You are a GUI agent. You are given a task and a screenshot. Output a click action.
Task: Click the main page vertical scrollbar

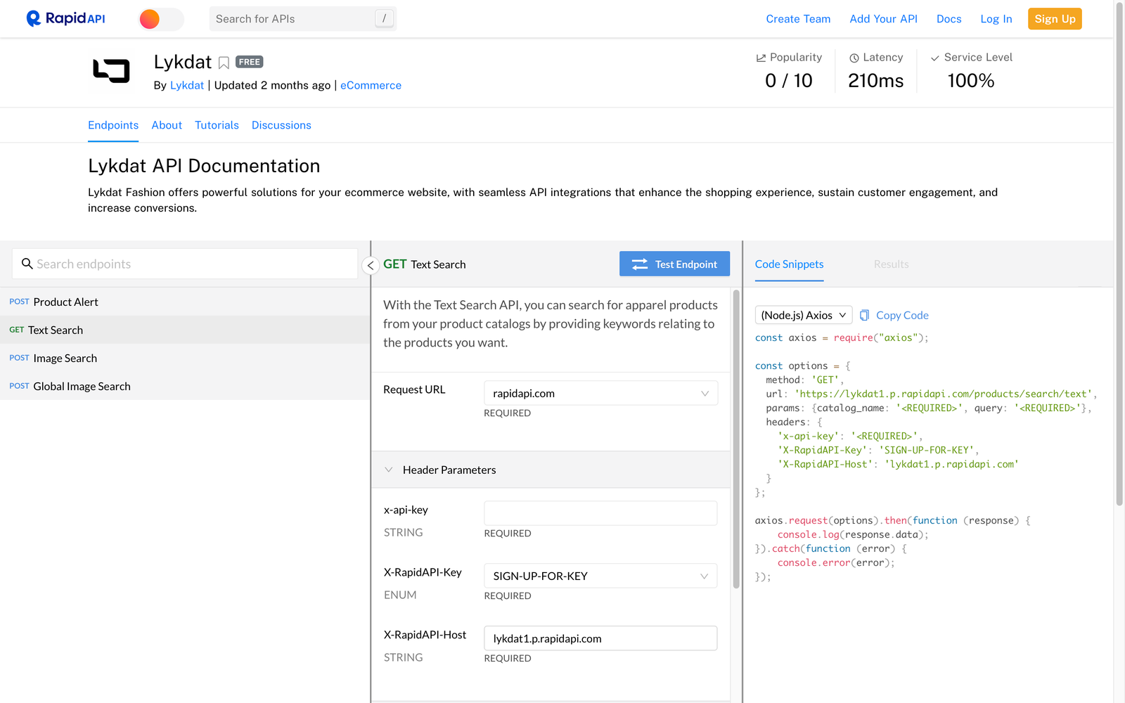(1119, 253)
